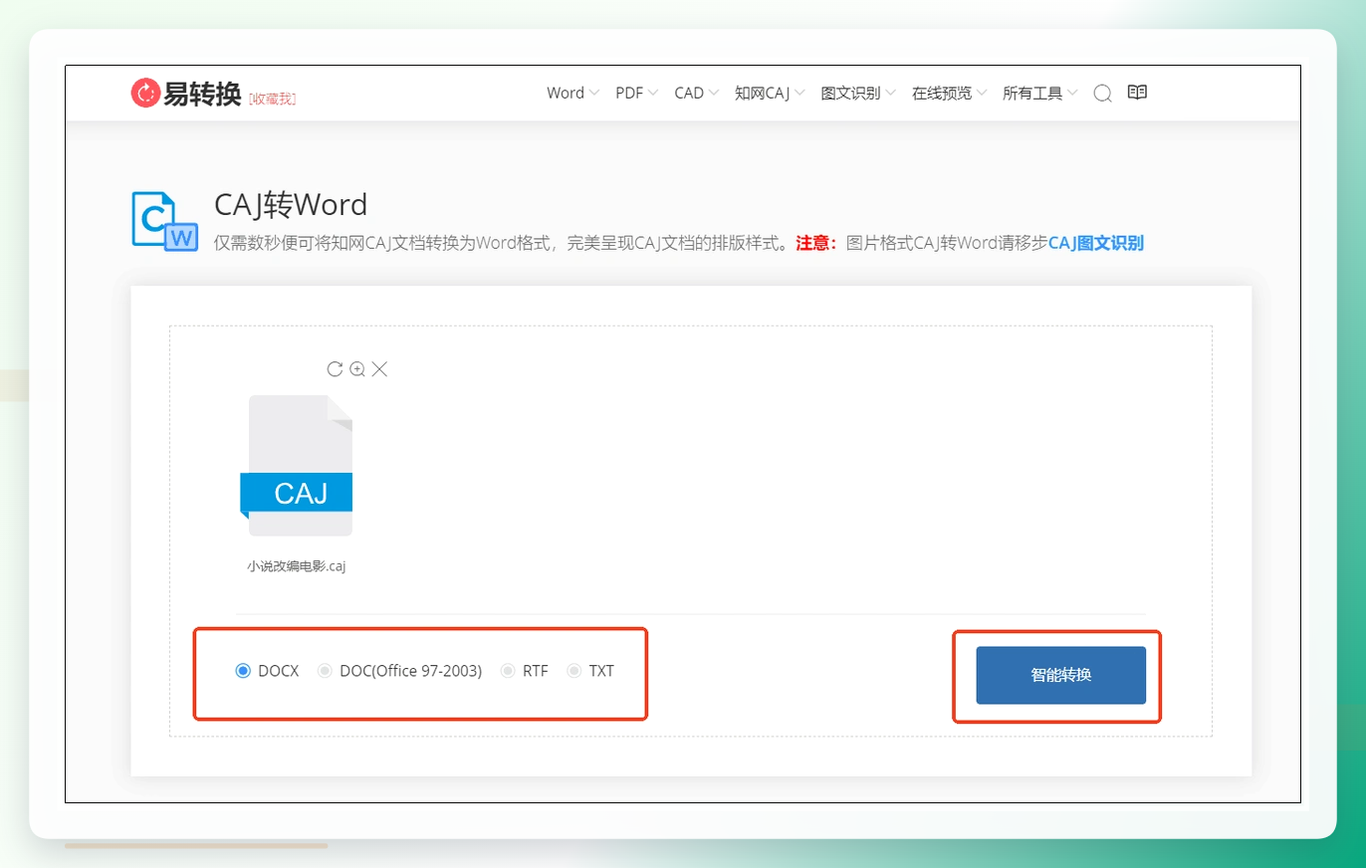Image resolution: width=1366 pixels, height=868 pixels.
Task: Select the CAJ file thumbnail
Action: click(x=297, y=467)
